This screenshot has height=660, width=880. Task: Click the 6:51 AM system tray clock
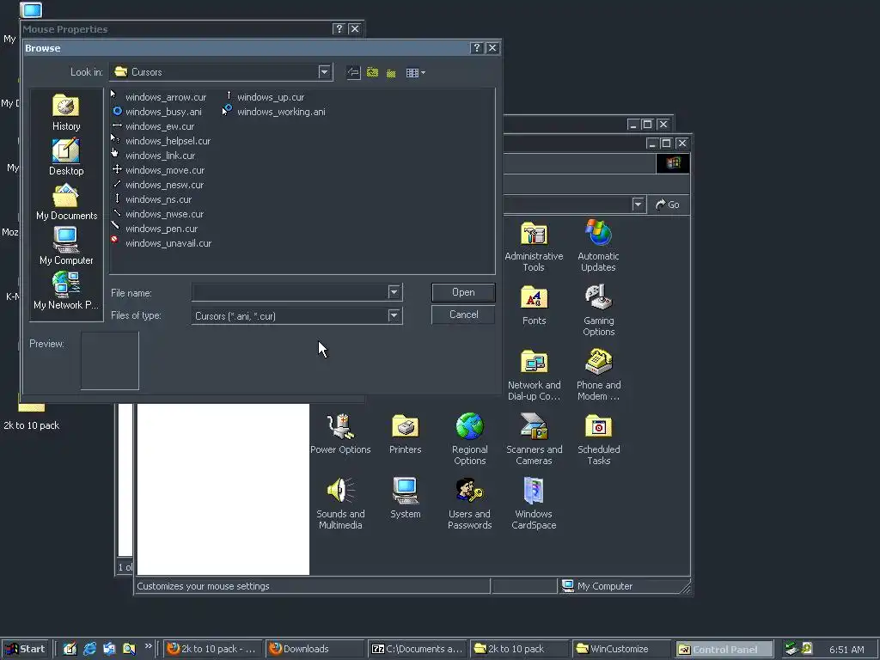pos(846,650)
